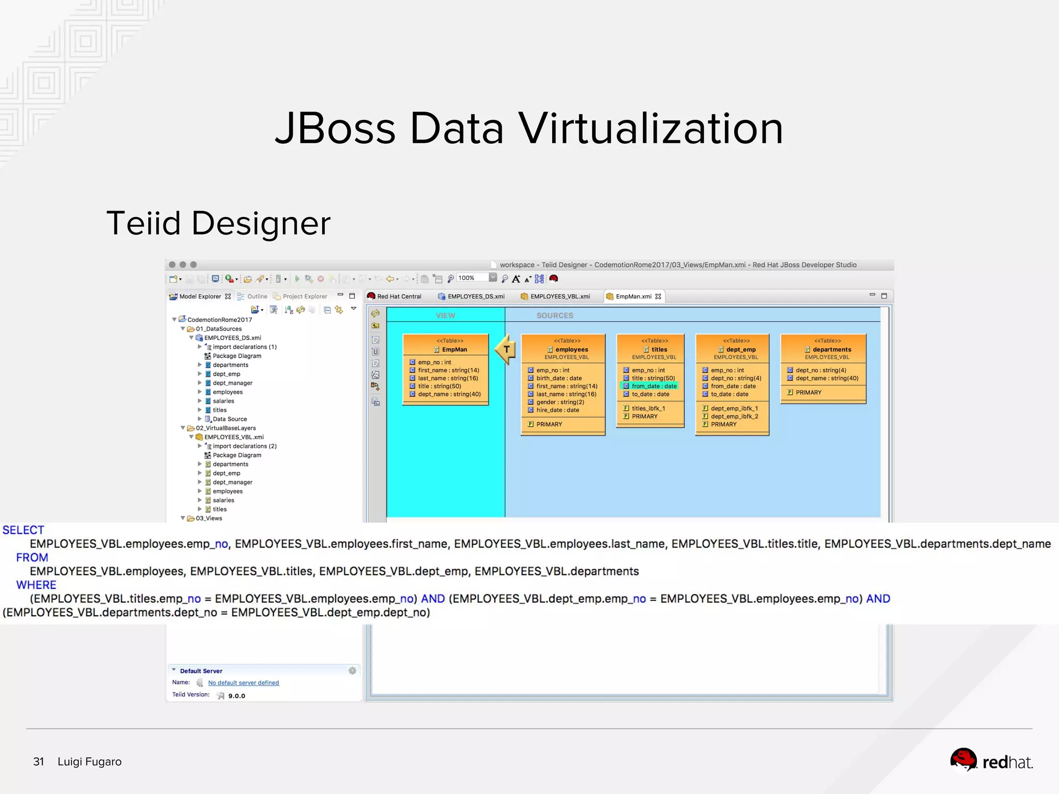Collapse the EMPLOYEES_VBL.xmi model node

(191, 437)
